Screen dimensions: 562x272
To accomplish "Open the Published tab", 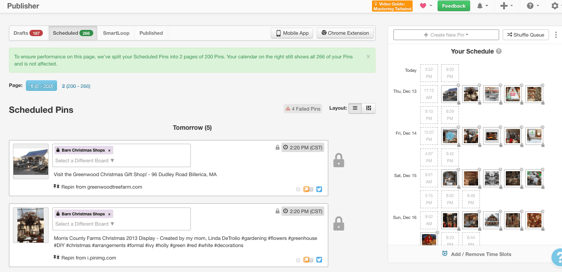I will 151,33.
